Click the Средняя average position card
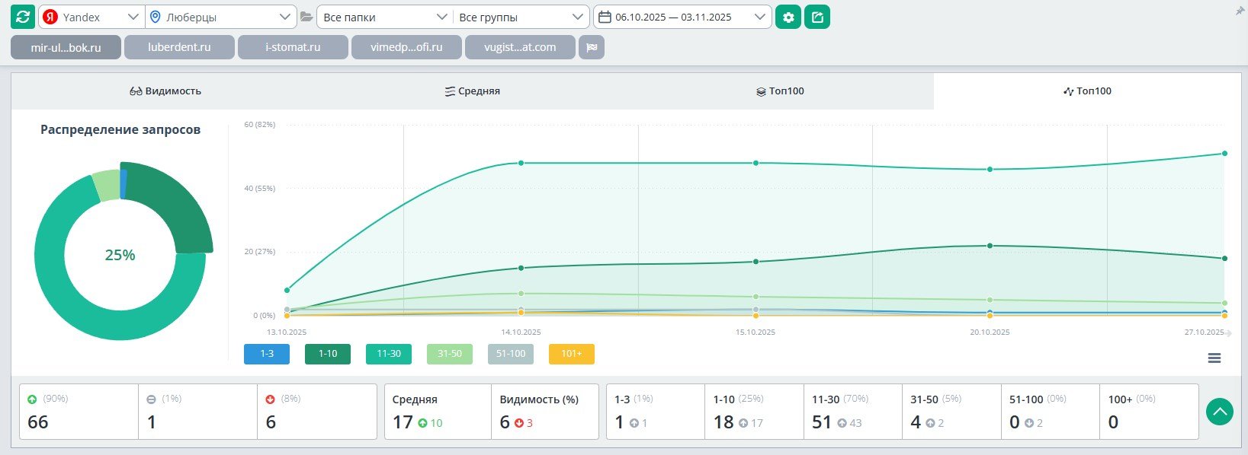This screenshot has height=455, width=1248. pos(438,412)
